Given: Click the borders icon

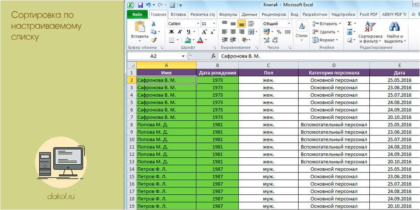Looking at the screenshot, I should (172, 40).
